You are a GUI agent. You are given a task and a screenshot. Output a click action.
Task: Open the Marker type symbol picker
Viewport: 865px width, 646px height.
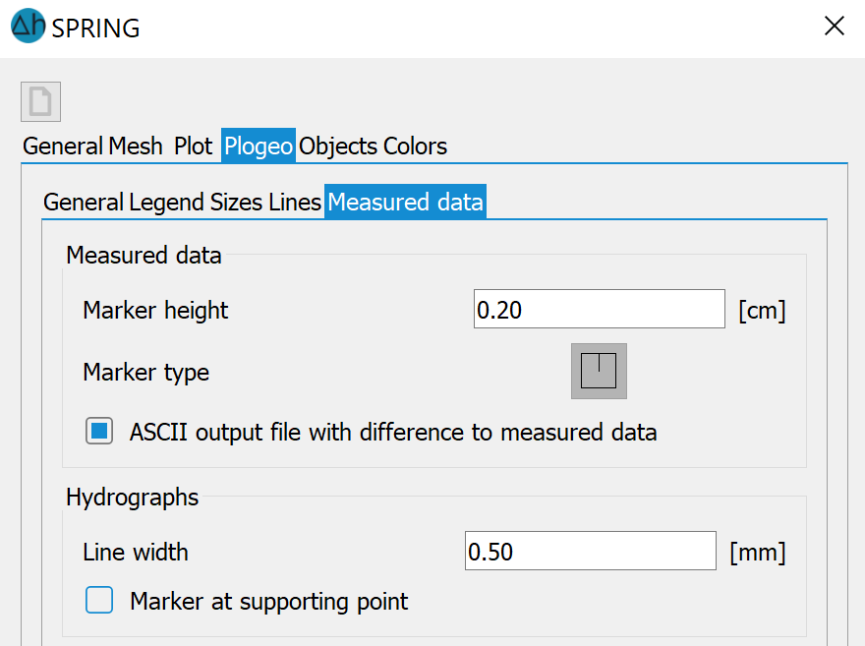point(599,372)
